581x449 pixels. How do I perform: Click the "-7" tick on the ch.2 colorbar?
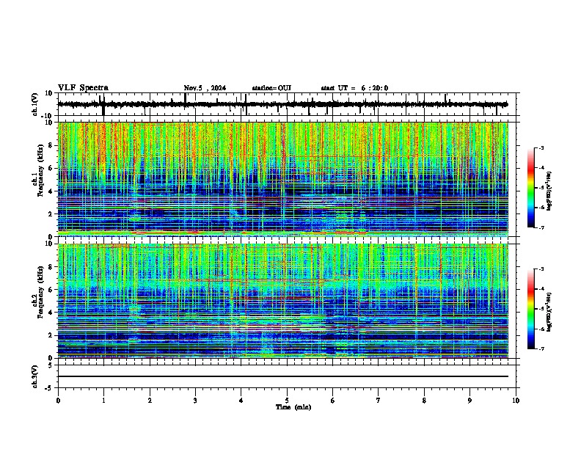click(541, 348)
